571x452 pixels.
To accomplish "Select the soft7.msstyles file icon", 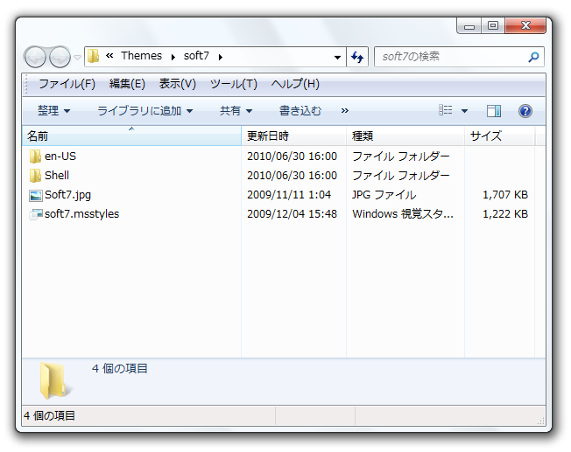I will [36, 214].
